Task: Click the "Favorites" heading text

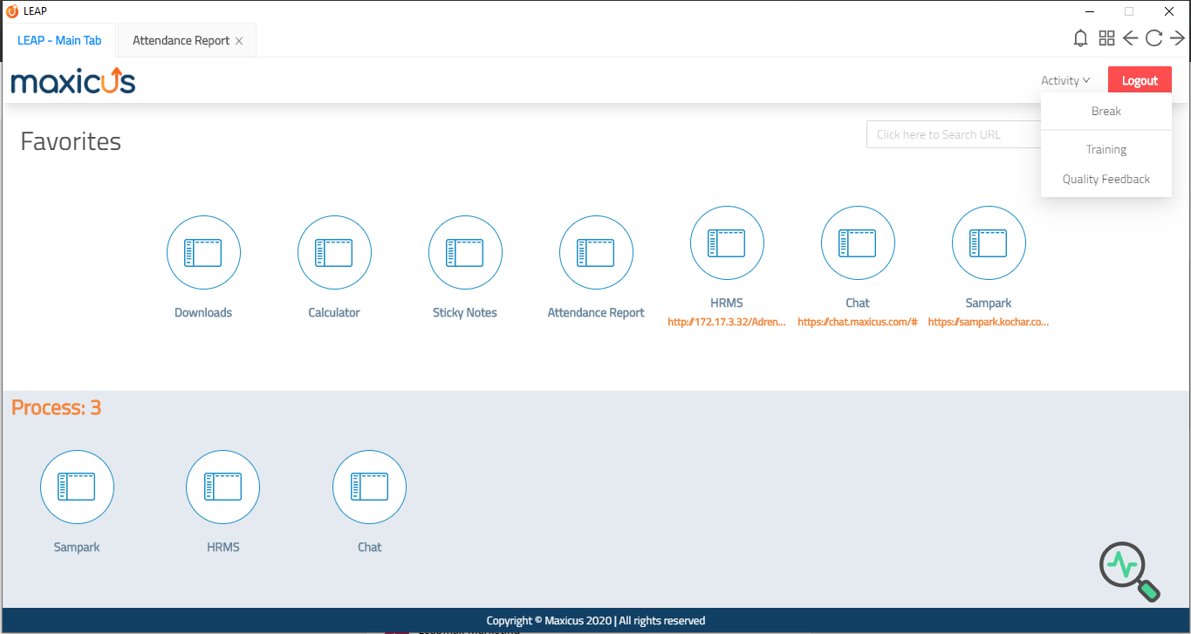Action: [71, 141]
